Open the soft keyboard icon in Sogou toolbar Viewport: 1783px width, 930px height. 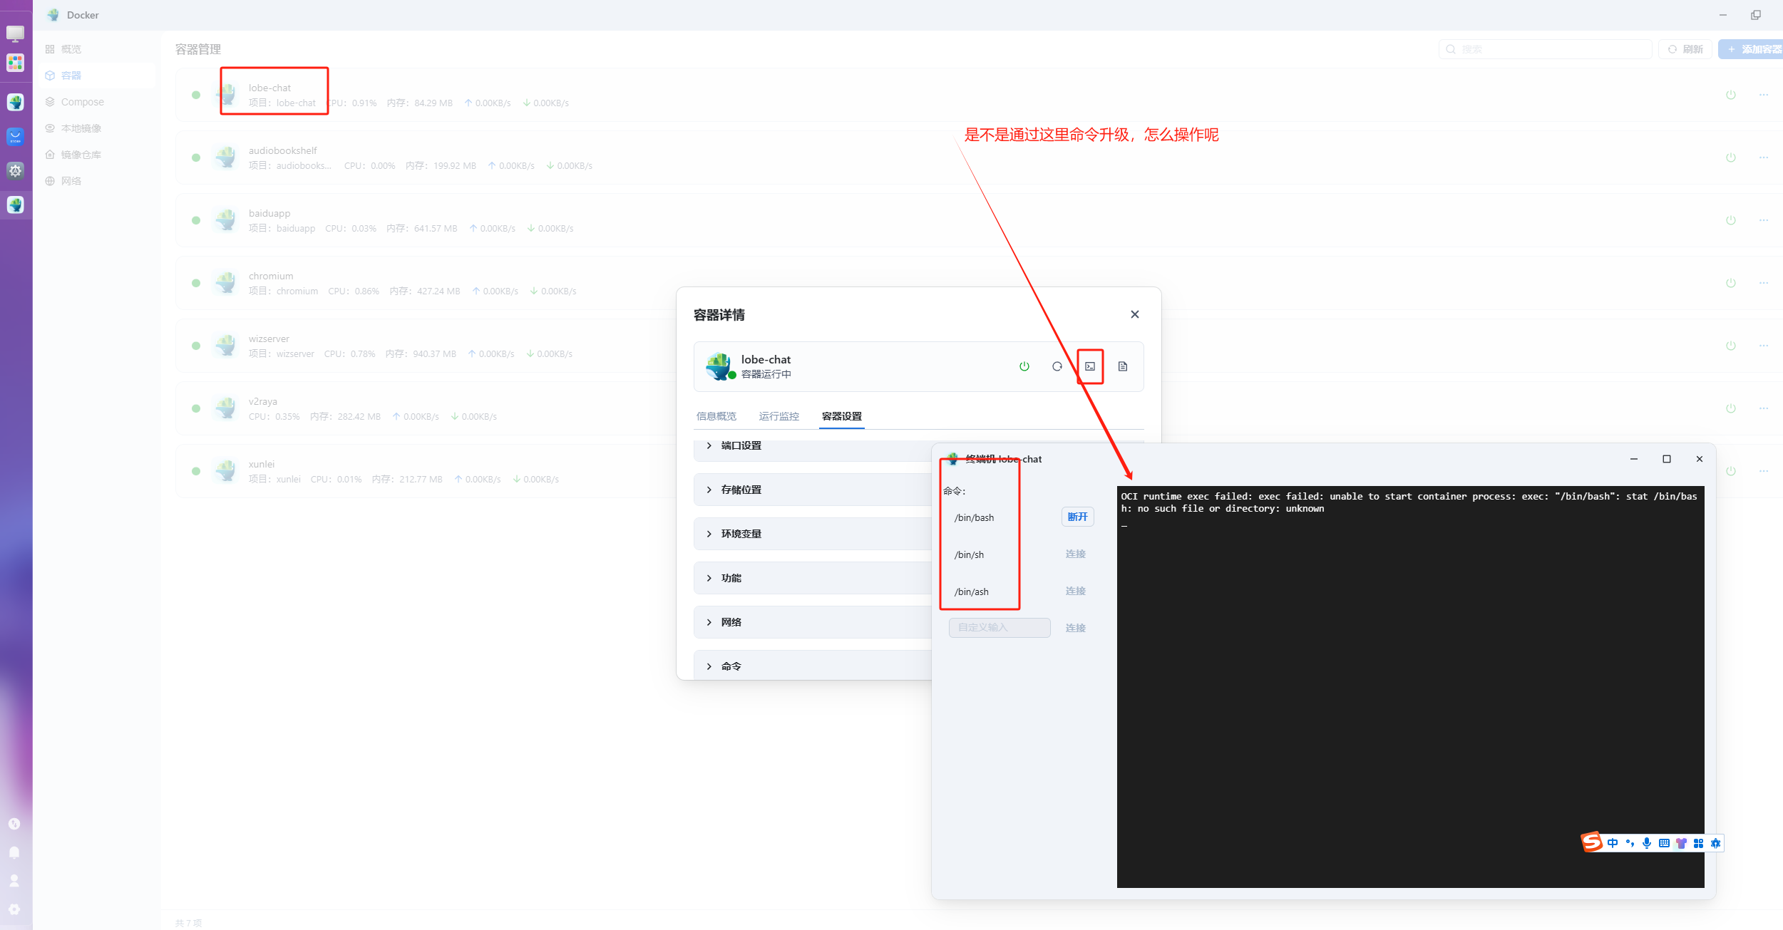point(1664,843)
